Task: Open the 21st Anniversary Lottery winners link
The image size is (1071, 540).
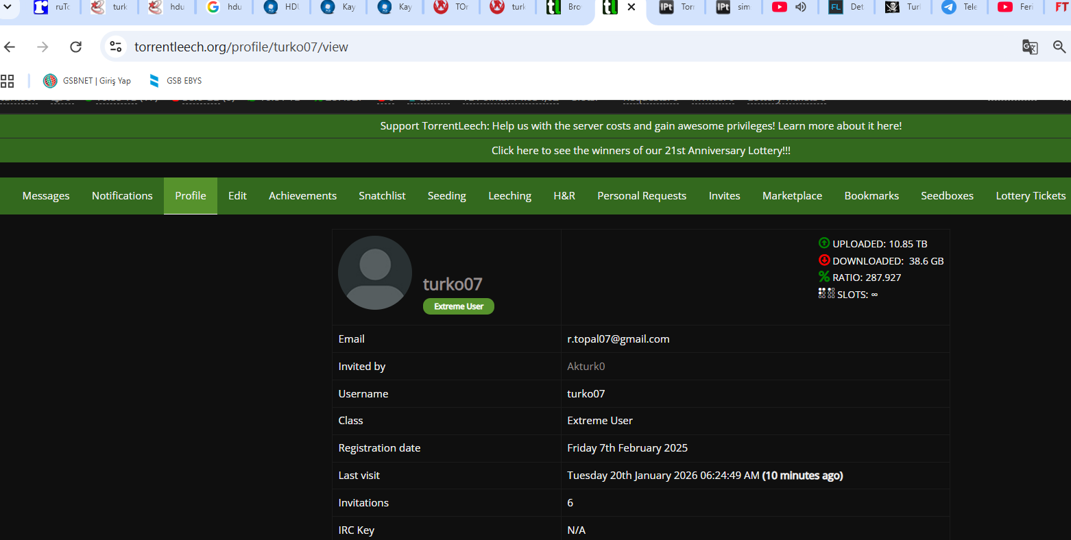Action: [640, 151]
